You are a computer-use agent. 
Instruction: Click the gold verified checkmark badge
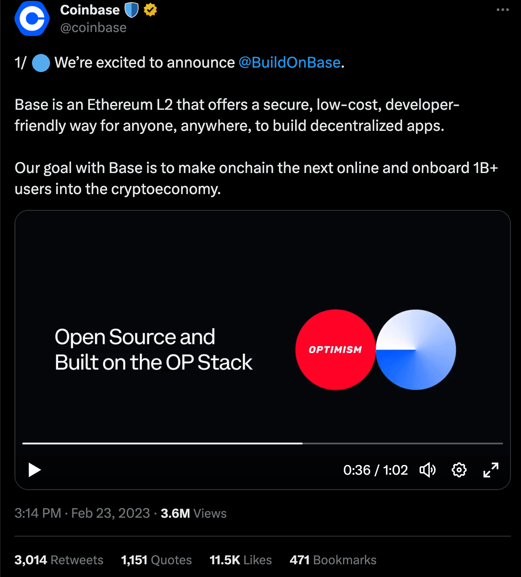(x=150, y=10)
